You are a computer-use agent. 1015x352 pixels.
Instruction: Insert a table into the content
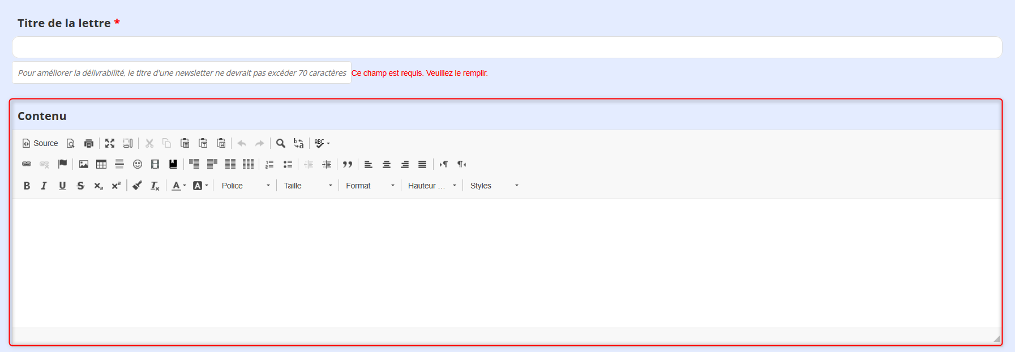coord(101,164)
